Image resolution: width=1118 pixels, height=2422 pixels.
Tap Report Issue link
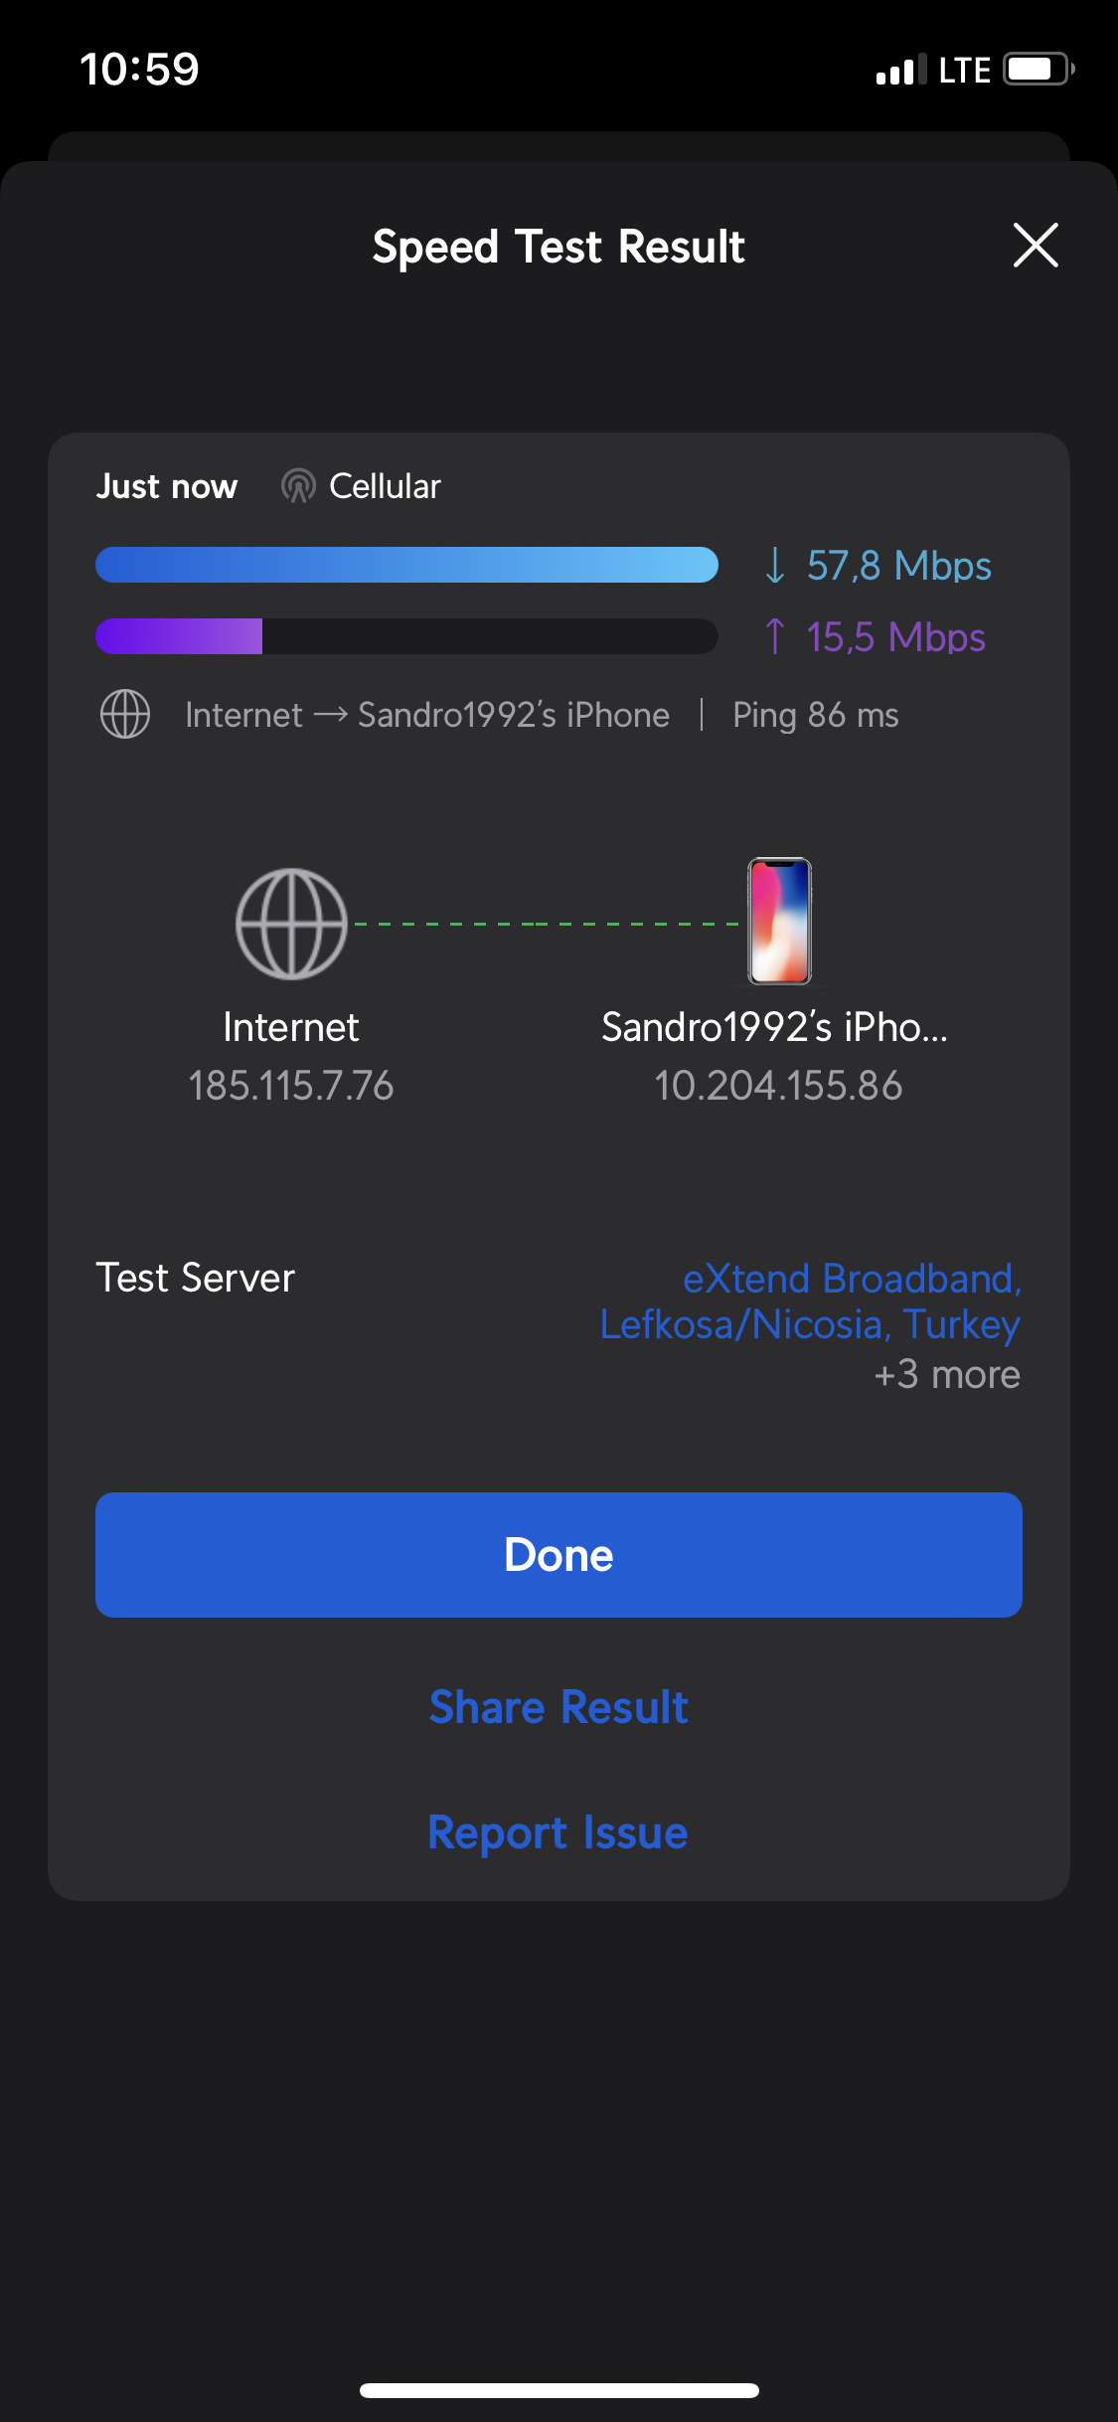[559, 1832]
